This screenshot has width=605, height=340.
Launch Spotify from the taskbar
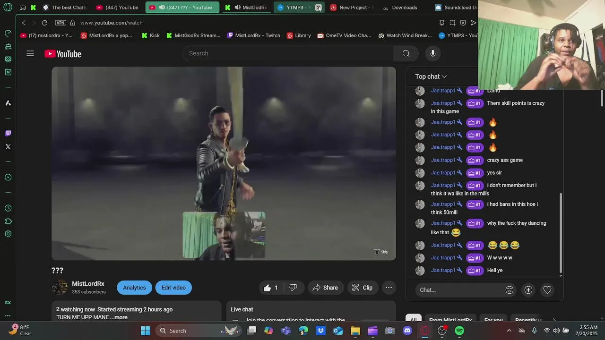coord(459,331)
